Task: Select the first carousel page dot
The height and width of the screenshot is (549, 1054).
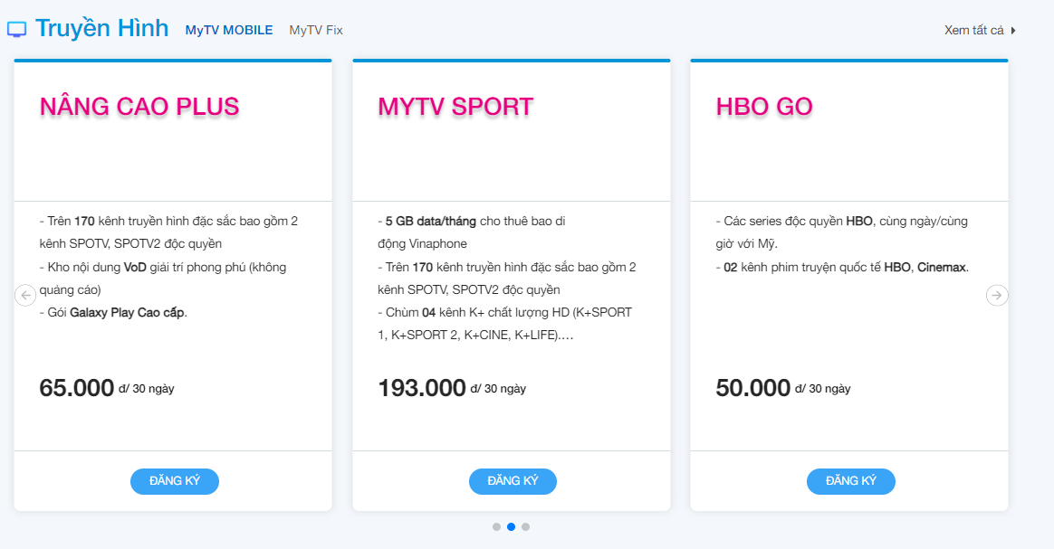Action: point(497,527)
